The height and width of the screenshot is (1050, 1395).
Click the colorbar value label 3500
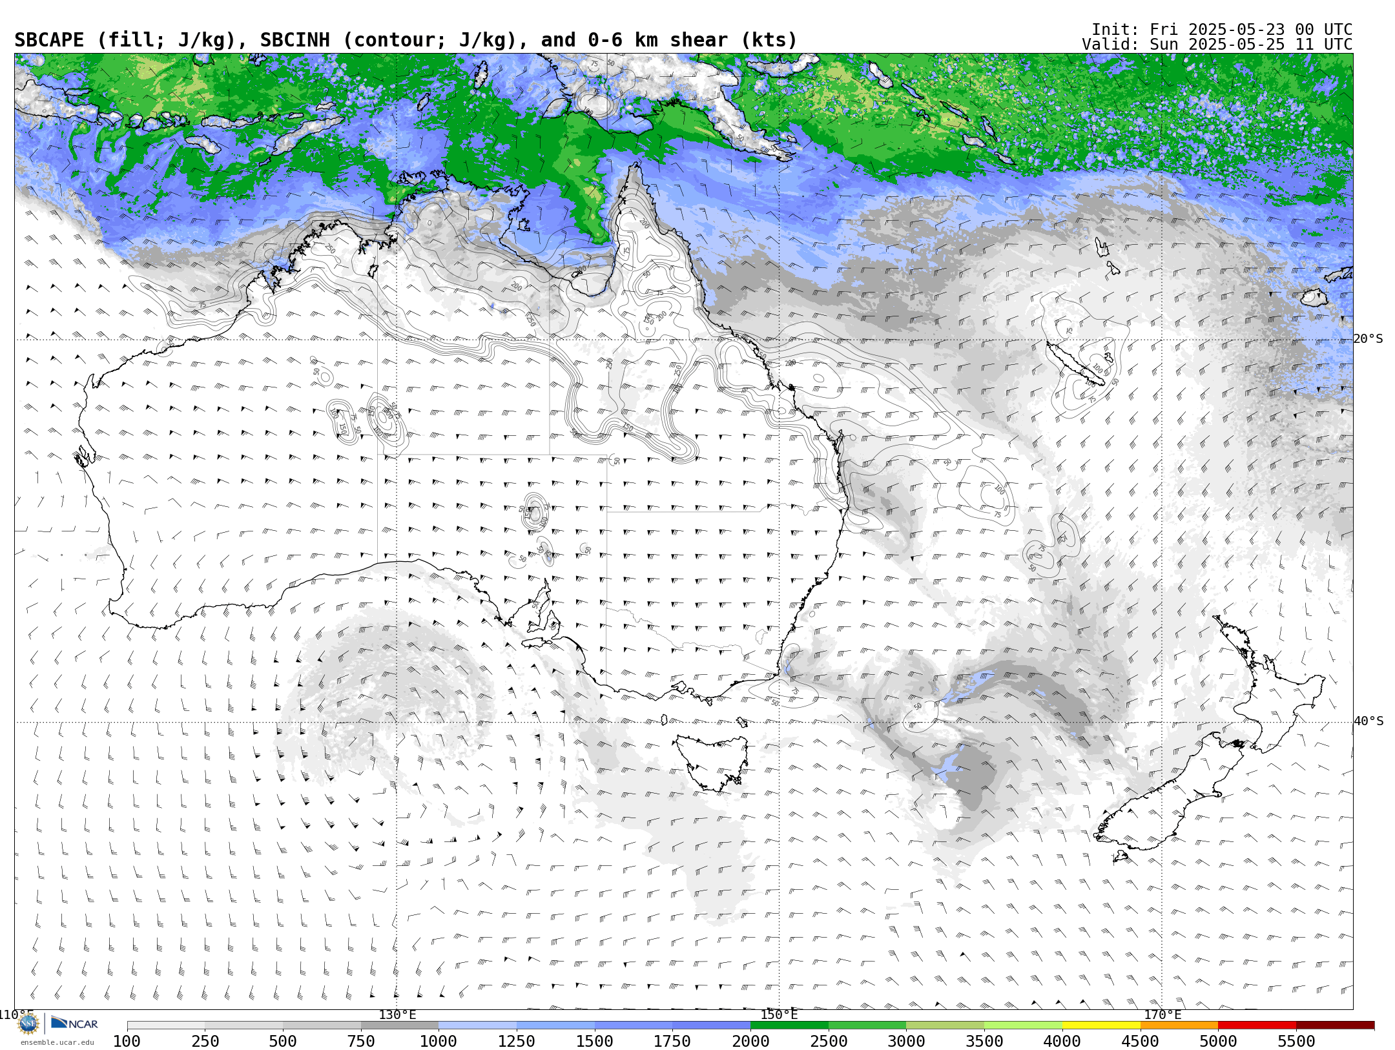pos(984,1042)
